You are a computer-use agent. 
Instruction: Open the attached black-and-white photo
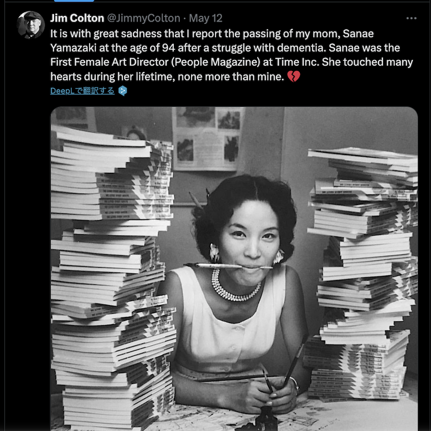coord(234,269)
